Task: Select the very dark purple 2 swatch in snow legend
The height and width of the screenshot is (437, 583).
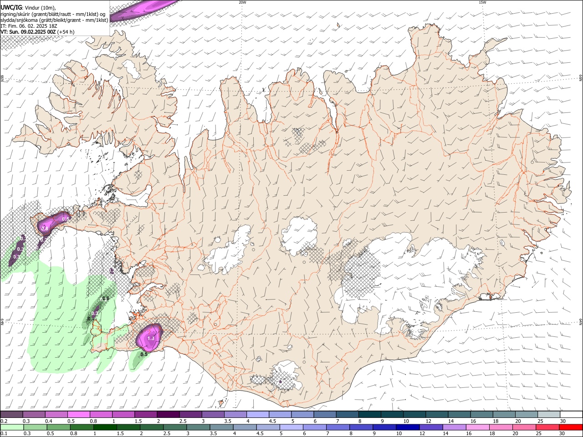Action: coord(168,415)
